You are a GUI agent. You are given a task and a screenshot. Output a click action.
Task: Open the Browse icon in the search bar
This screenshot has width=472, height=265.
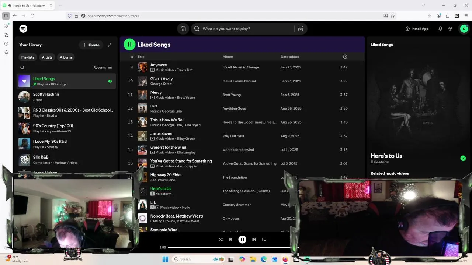coord(301,29)
